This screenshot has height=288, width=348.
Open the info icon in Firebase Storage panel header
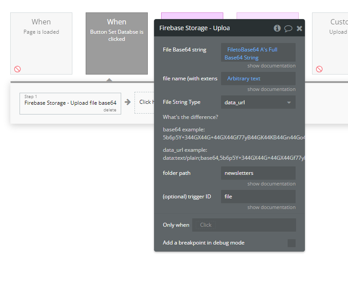tap(277, 28)
